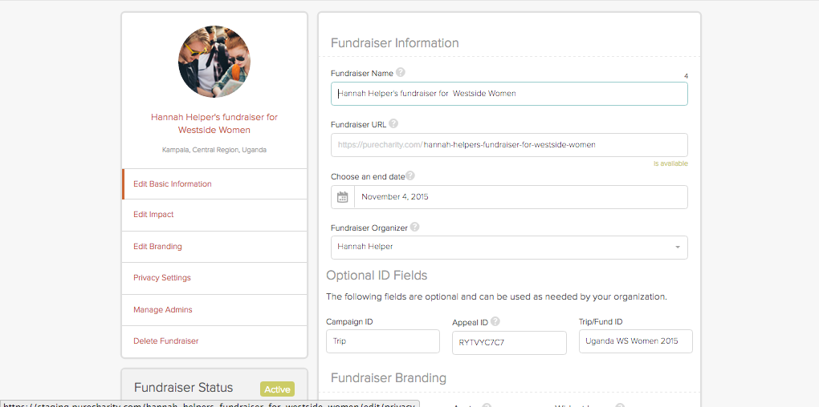
Task: Click the Fundraiser Information heading
Action: point(395,42)
